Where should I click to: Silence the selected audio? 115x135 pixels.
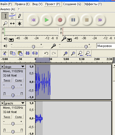(x=35, y=53)
